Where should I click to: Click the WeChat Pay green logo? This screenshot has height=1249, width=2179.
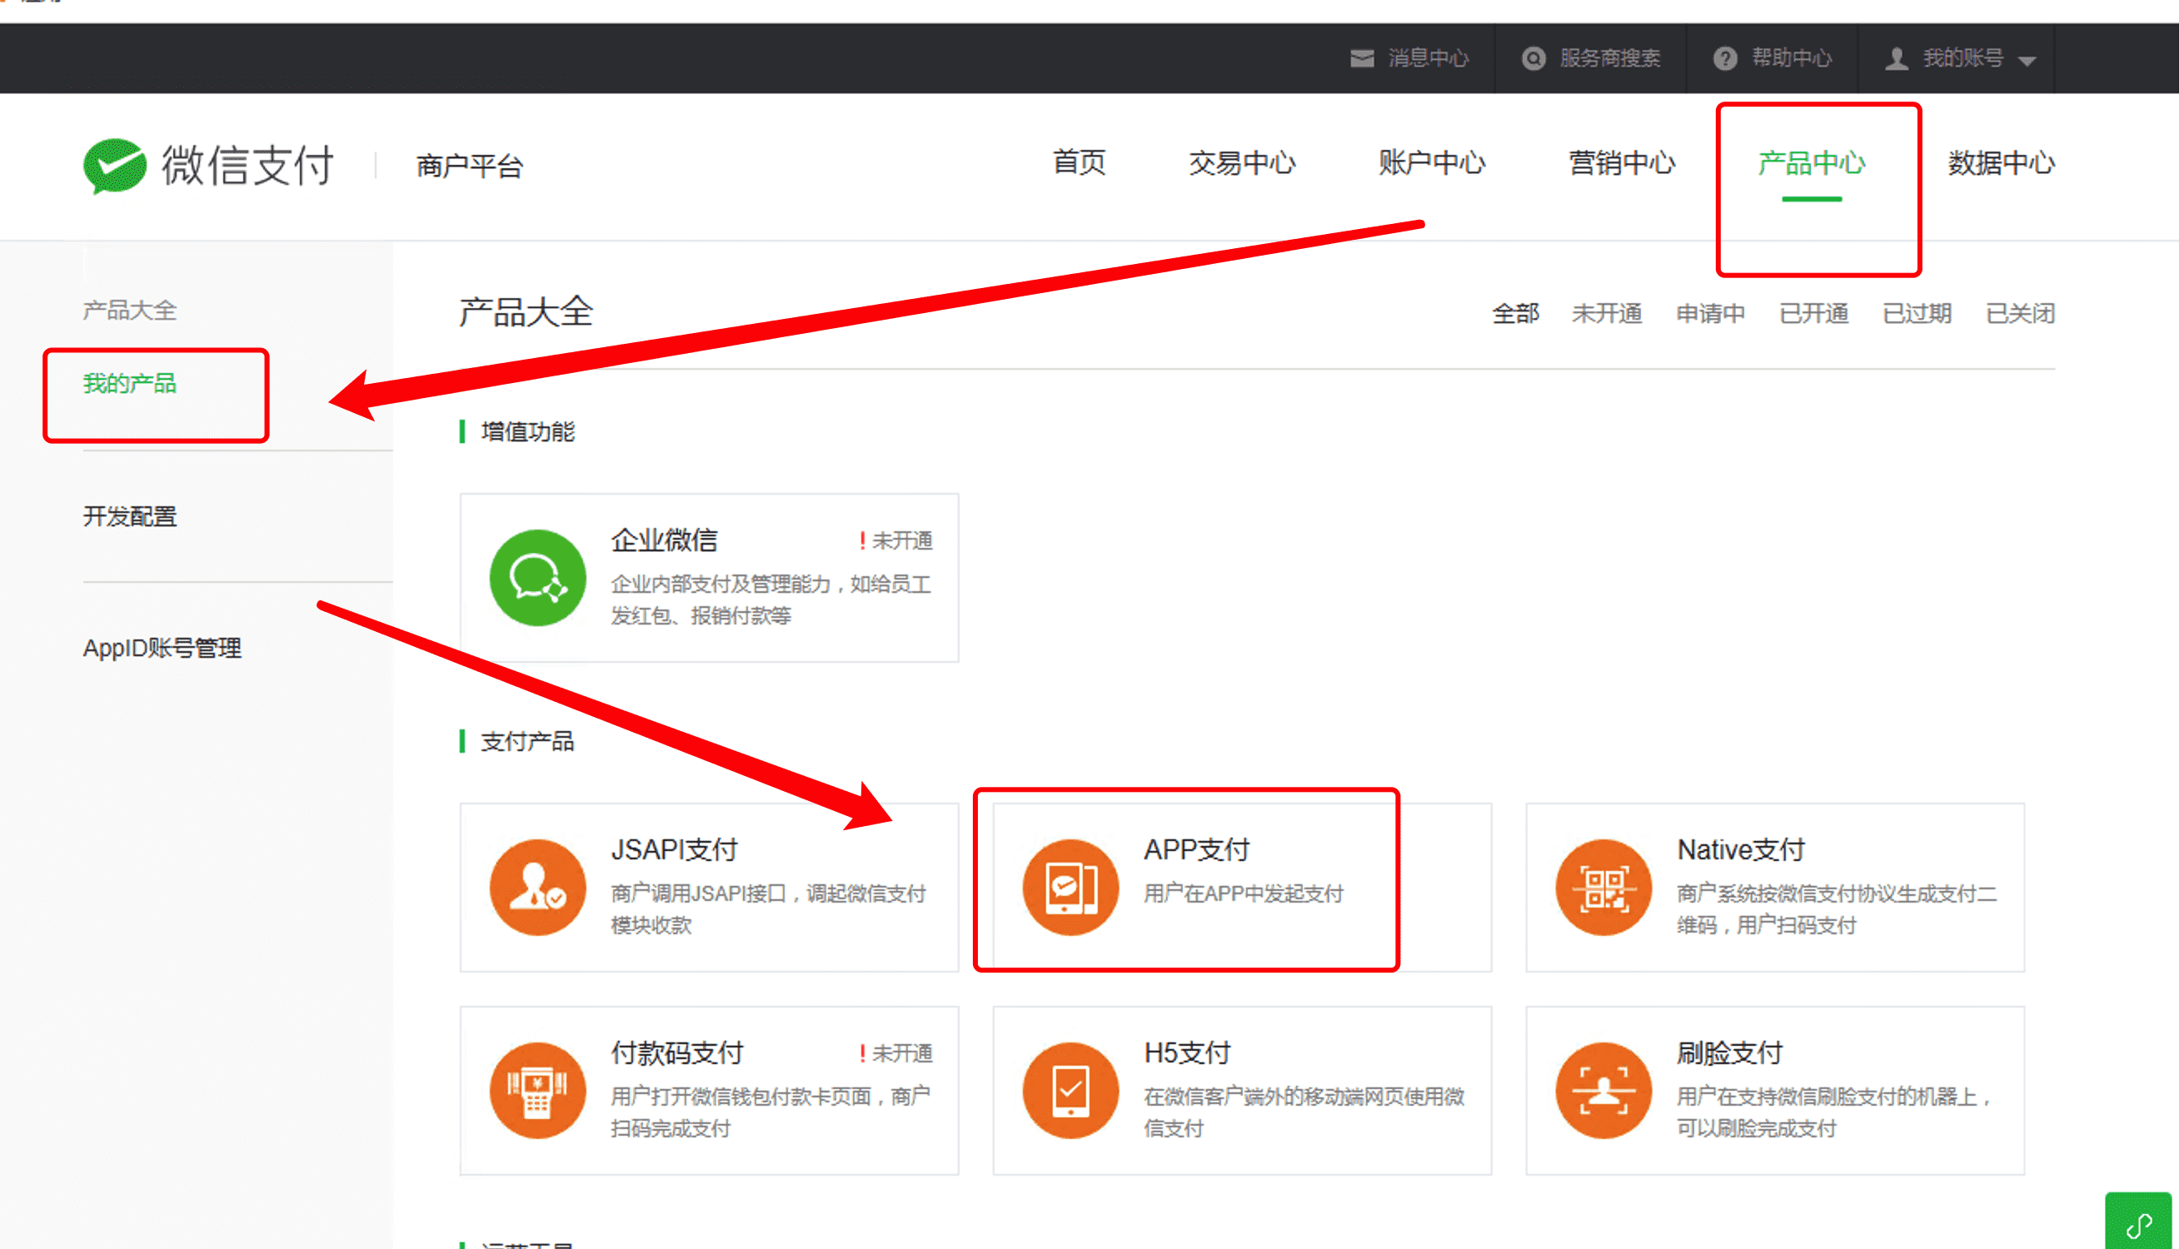(114, 165)
